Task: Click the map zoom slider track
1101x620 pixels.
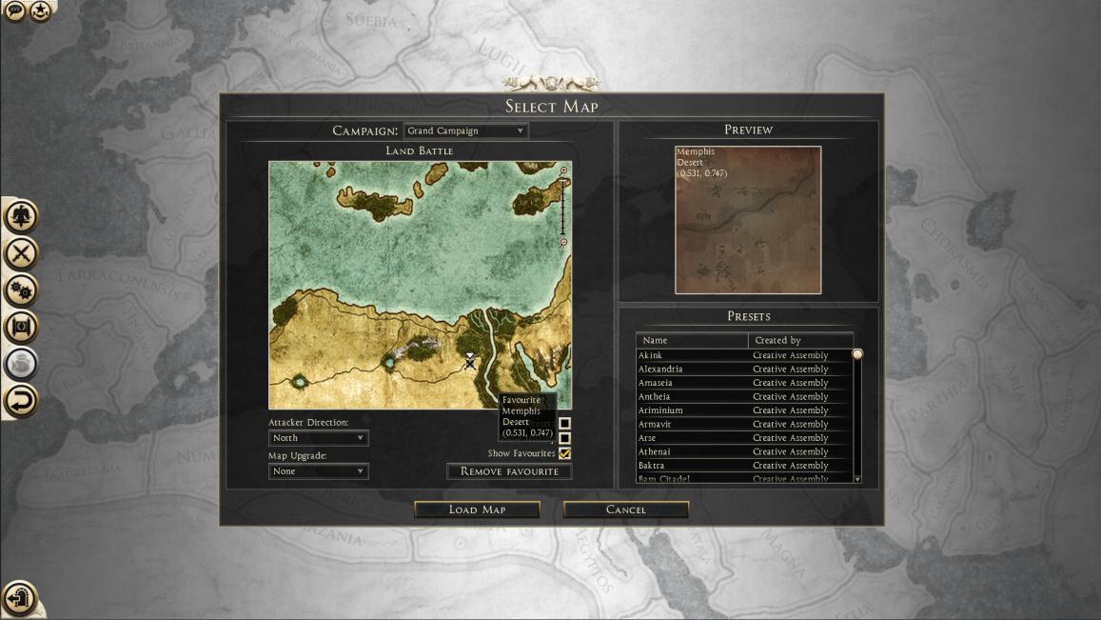Action: [563, 208]
